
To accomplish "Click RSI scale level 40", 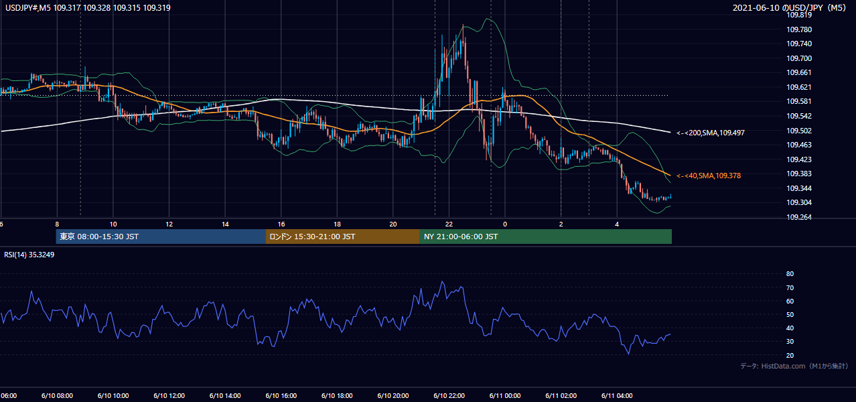I will click(x=790, y=328).
